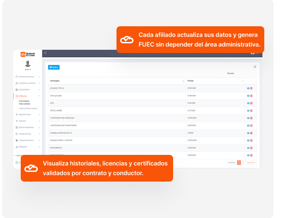Image resolution: width=285 pixels, height=218 pixels.
Task: Click the user avatar in the sidebar
Action: [x=28, y=64]
